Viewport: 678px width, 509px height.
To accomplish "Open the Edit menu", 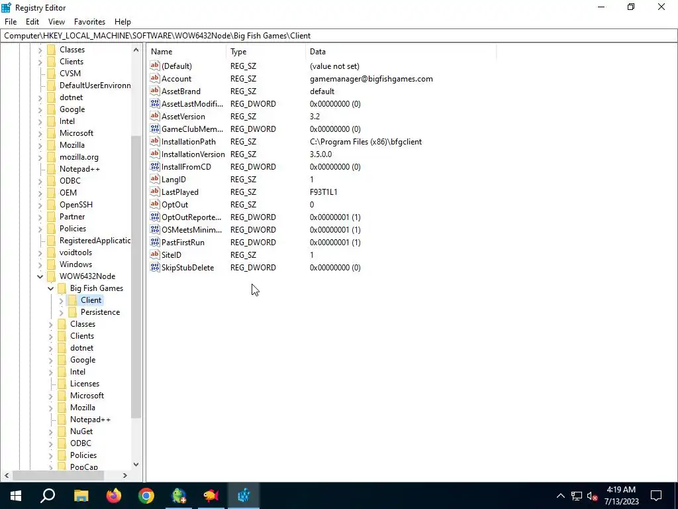I will 32,22.
